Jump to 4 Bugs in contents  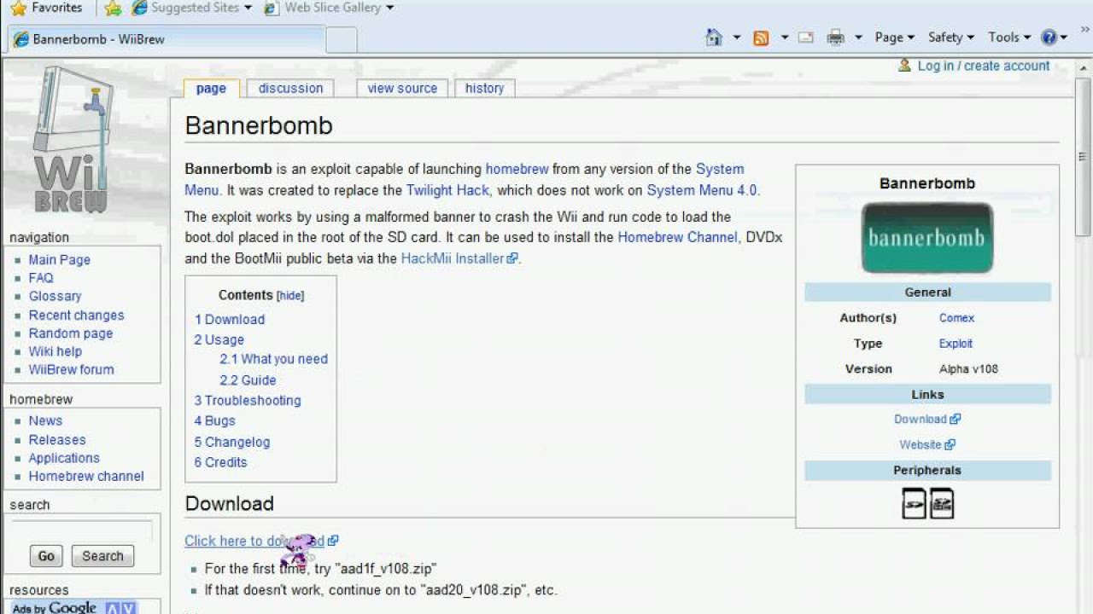[x=214, y=420]
